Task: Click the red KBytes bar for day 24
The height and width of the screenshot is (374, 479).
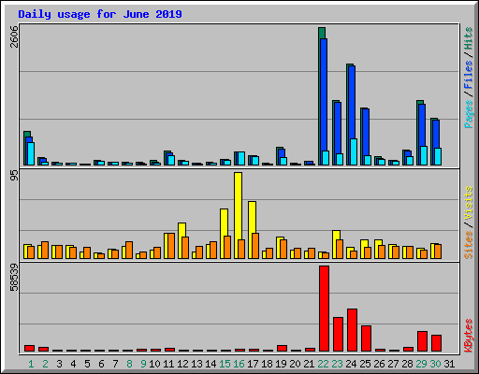Action: point(352,330)
